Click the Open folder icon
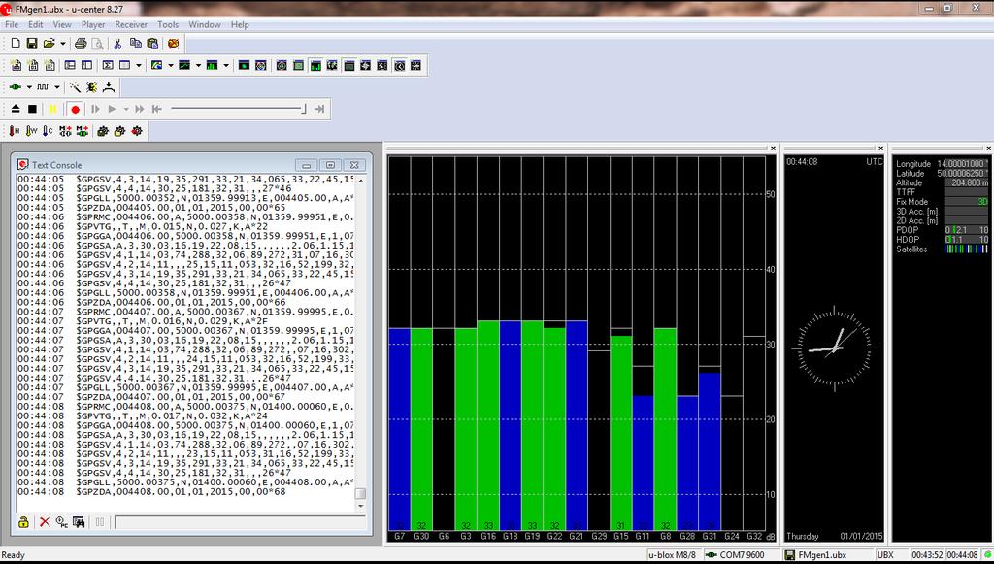 (x=49, y=43)
